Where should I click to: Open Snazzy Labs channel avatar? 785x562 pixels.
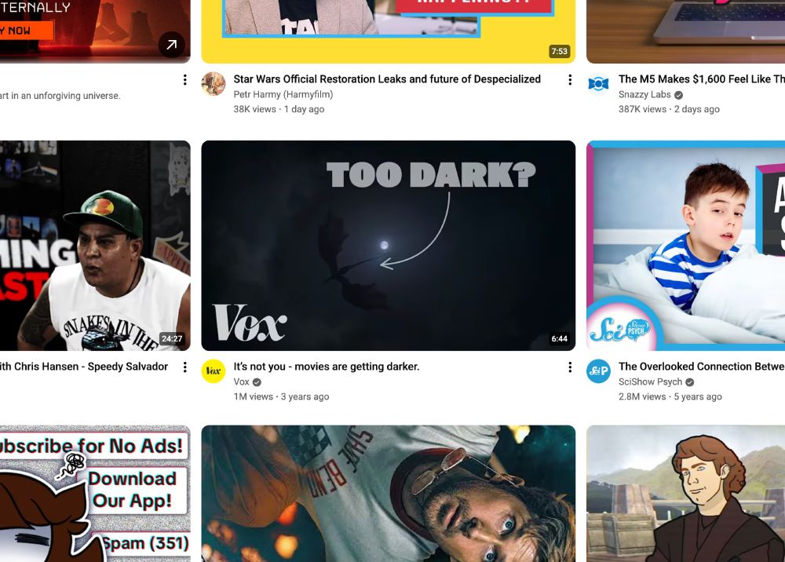[x=598, y=83]
